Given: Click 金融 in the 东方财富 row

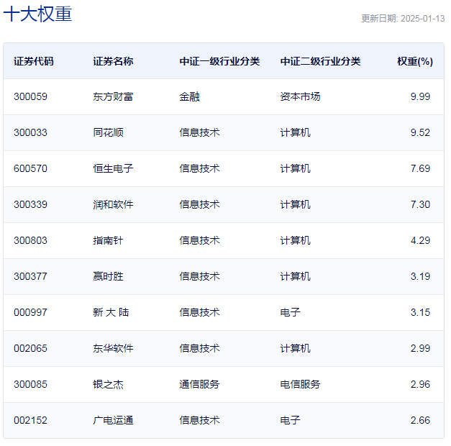Looking at the screenshot, I should pyautogui.click(x=190, y=96).
